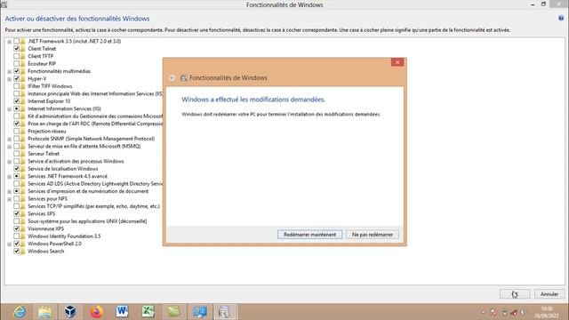569x320 pixels.
Task: Show hidden system tray icons
Action: point(483,312)
